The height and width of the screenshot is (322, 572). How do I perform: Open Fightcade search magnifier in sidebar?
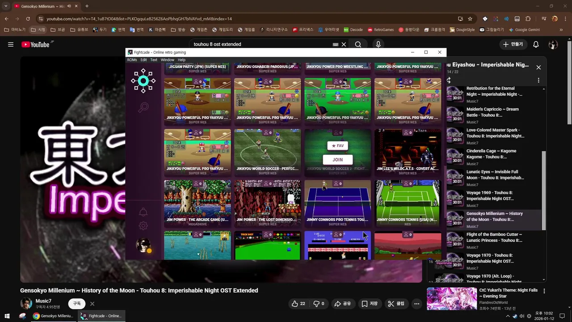pyautogui.click(x=143, y=107)
